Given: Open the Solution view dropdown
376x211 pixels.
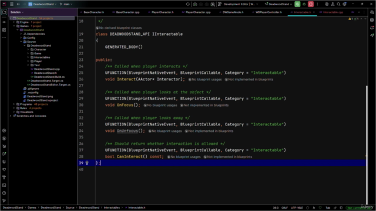Looking at the screenshot, I should 17,12.
